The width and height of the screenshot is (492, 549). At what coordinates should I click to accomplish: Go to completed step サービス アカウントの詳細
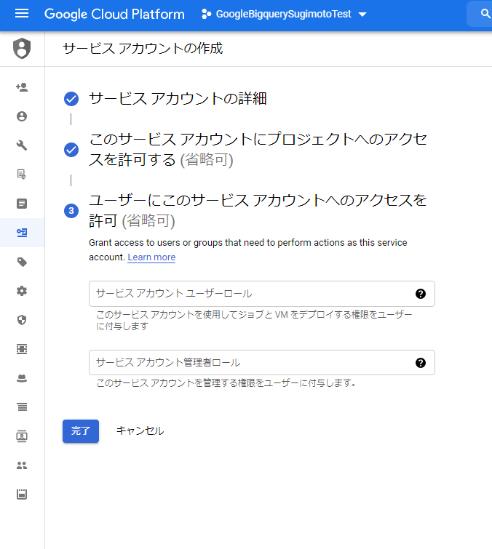point(178,98)
